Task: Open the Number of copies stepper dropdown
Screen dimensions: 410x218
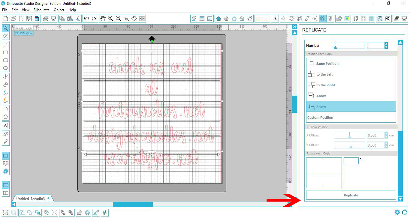Action: click(387, 45)
